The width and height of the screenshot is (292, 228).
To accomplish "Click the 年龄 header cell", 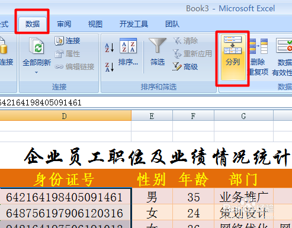I will click(x=193, y=179).
